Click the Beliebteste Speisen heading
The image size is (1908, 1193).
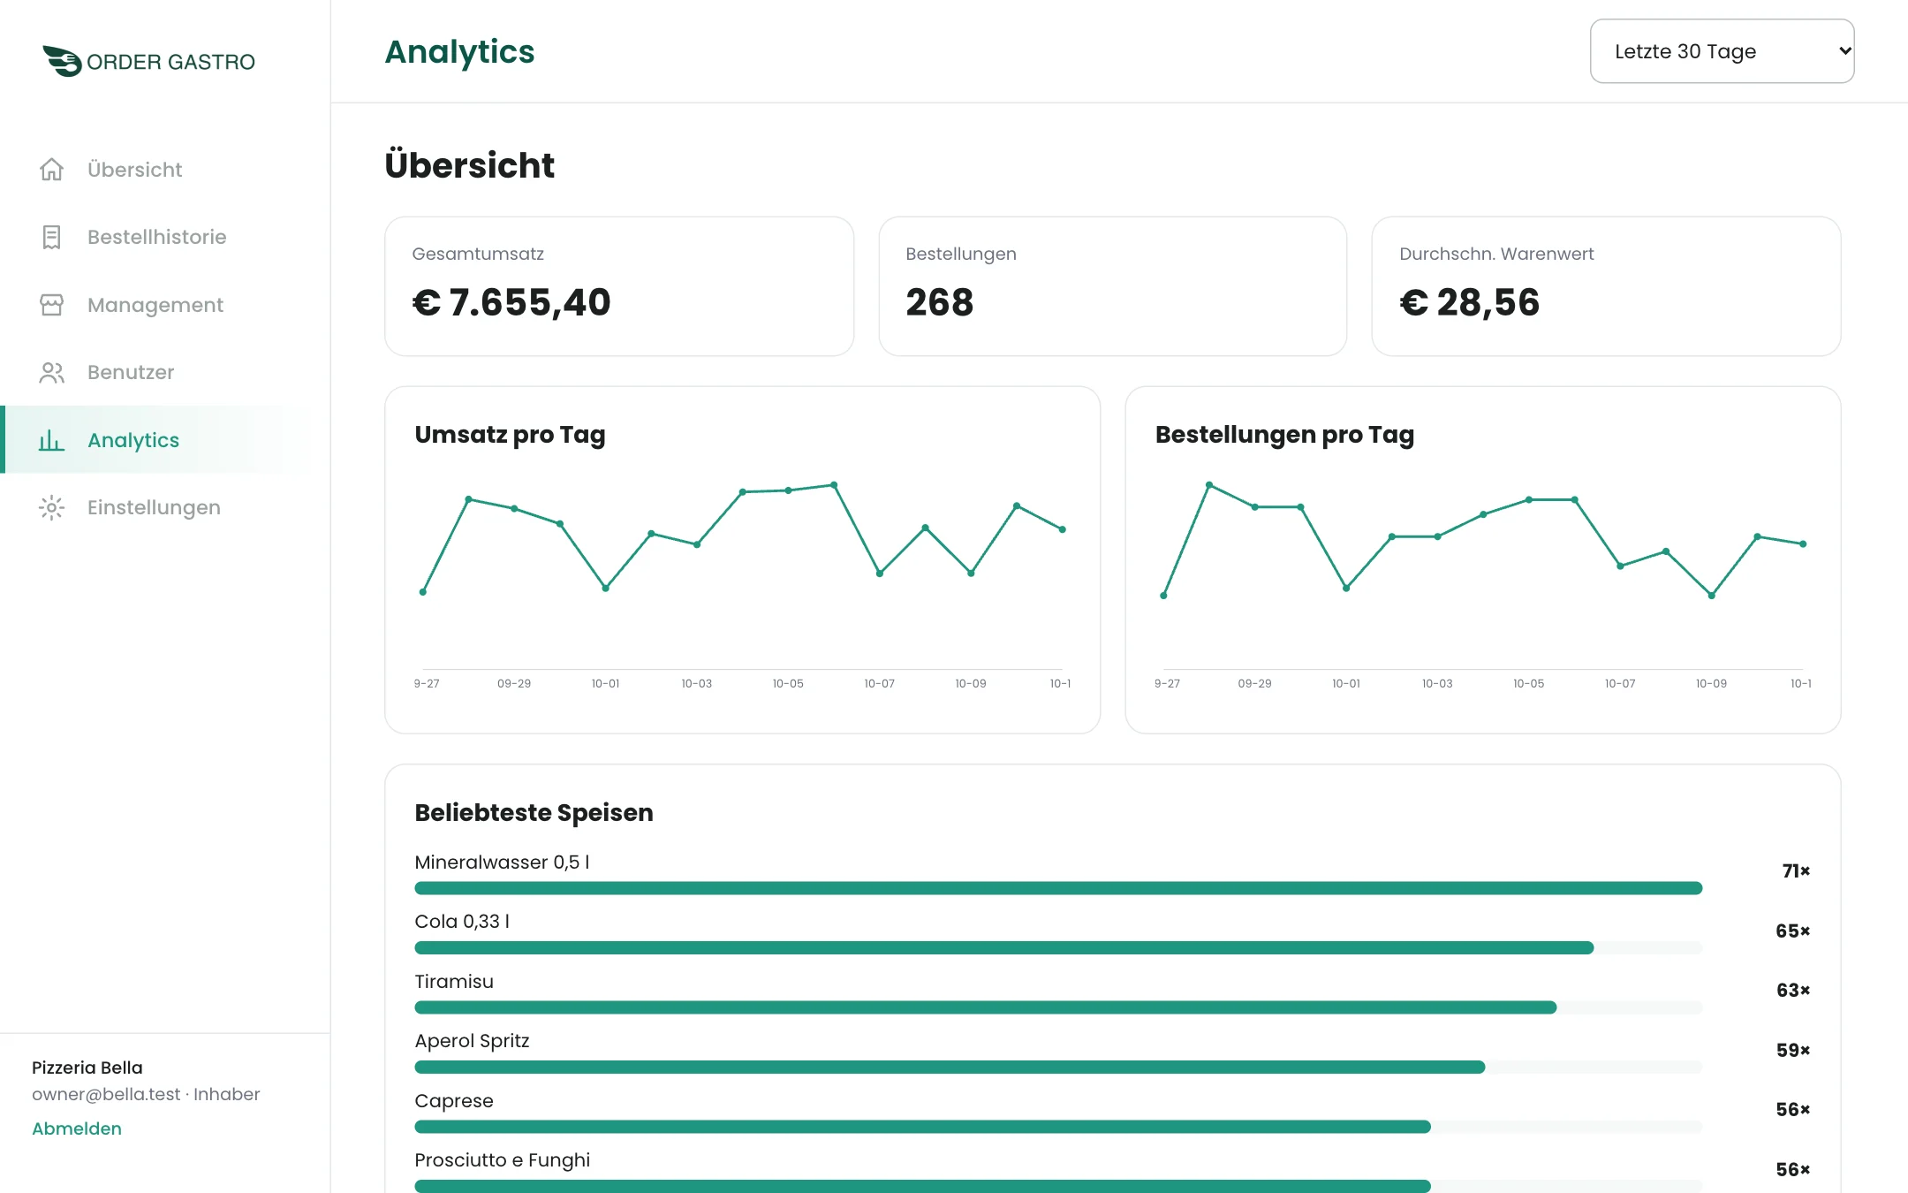point(534,813)
